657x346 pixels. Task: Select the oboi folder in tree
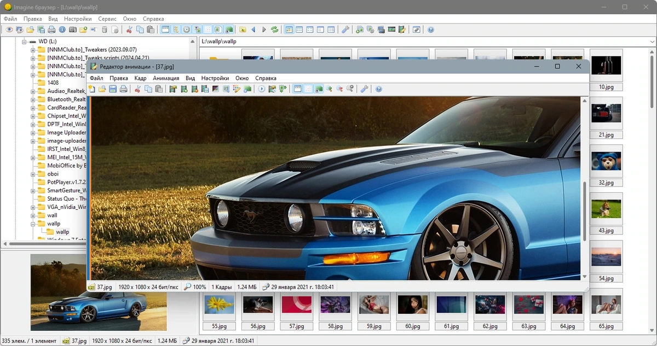coord(53,174)
